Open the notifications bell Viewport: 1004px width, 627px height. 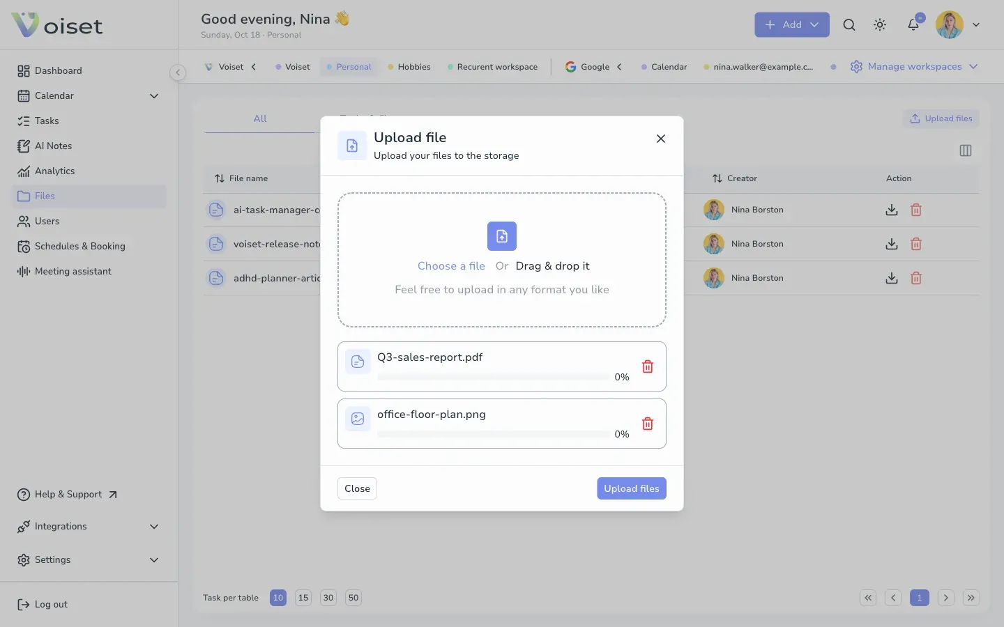tap(913, 24)
